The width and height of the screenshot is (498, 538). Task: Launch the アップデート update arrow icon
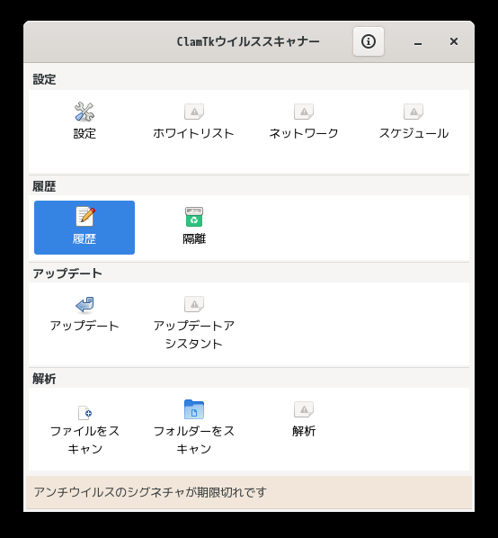click(x=84, y=305)
